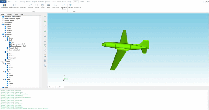The image size is (209, 110).
Task: Collapse the Point junction node
Action: pyautogui.click(x=3, y=64)
